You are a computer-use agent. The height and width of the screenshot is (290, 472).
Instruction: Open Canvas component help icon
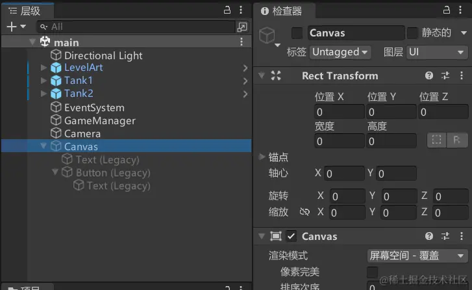[429, 236]
